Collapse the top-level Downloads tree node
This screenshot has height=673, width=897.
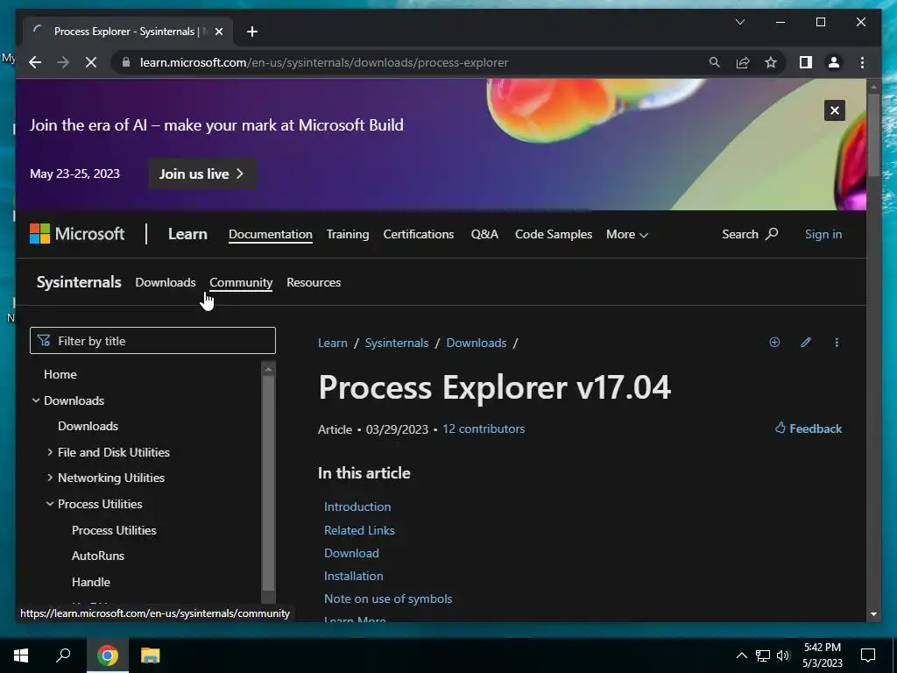(36, 400)
